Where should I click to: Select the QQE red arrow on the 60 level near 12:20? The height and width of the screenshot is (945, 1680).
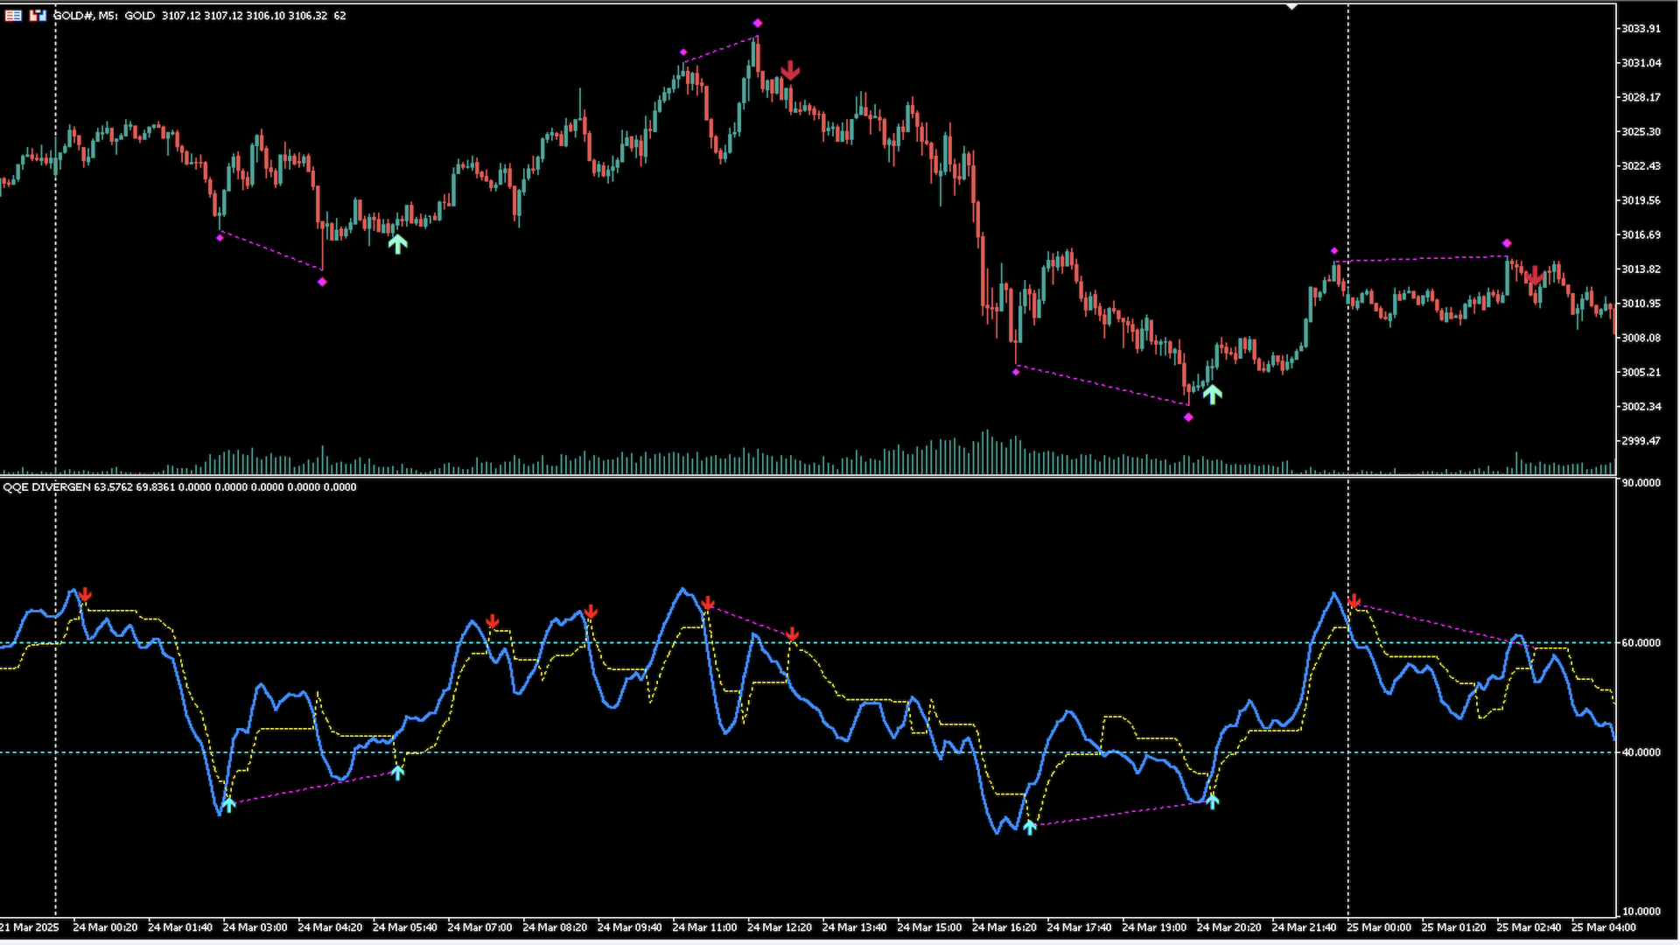click(x=792, y=633)
